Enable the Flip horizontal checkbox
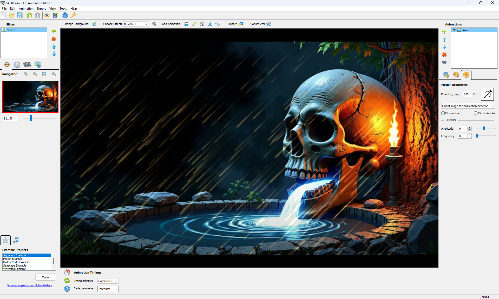Screen dimensions: 499x299 [476, 113]
